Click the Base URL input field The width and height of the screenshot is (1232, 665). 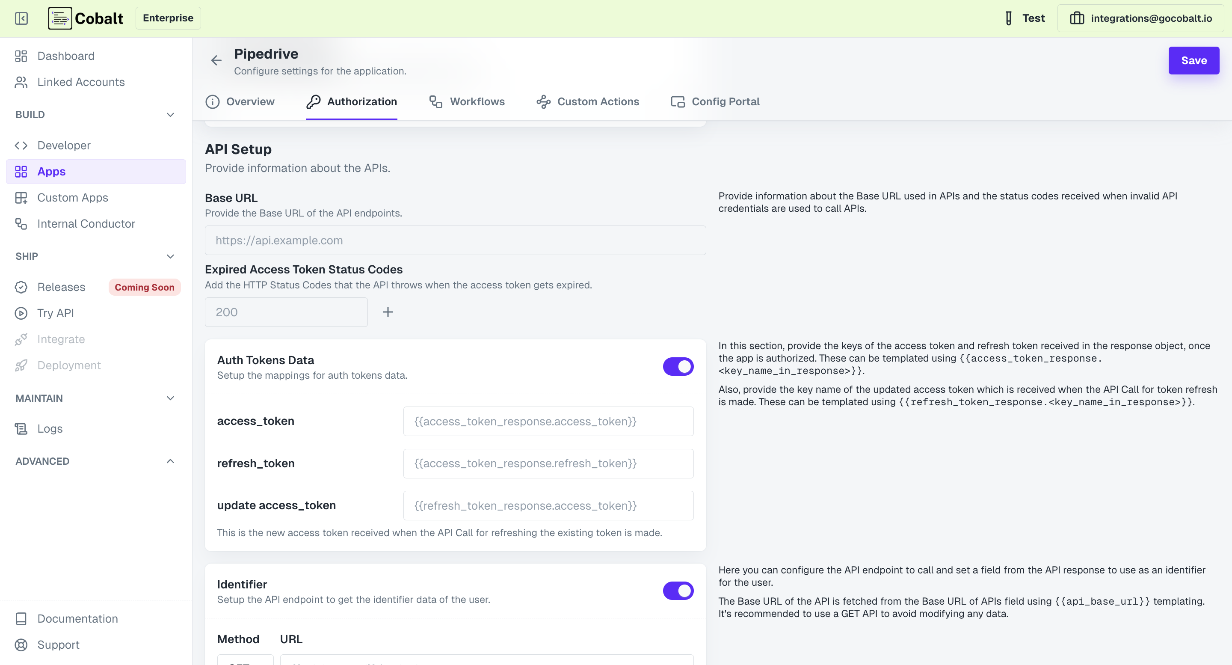(455, 240)
